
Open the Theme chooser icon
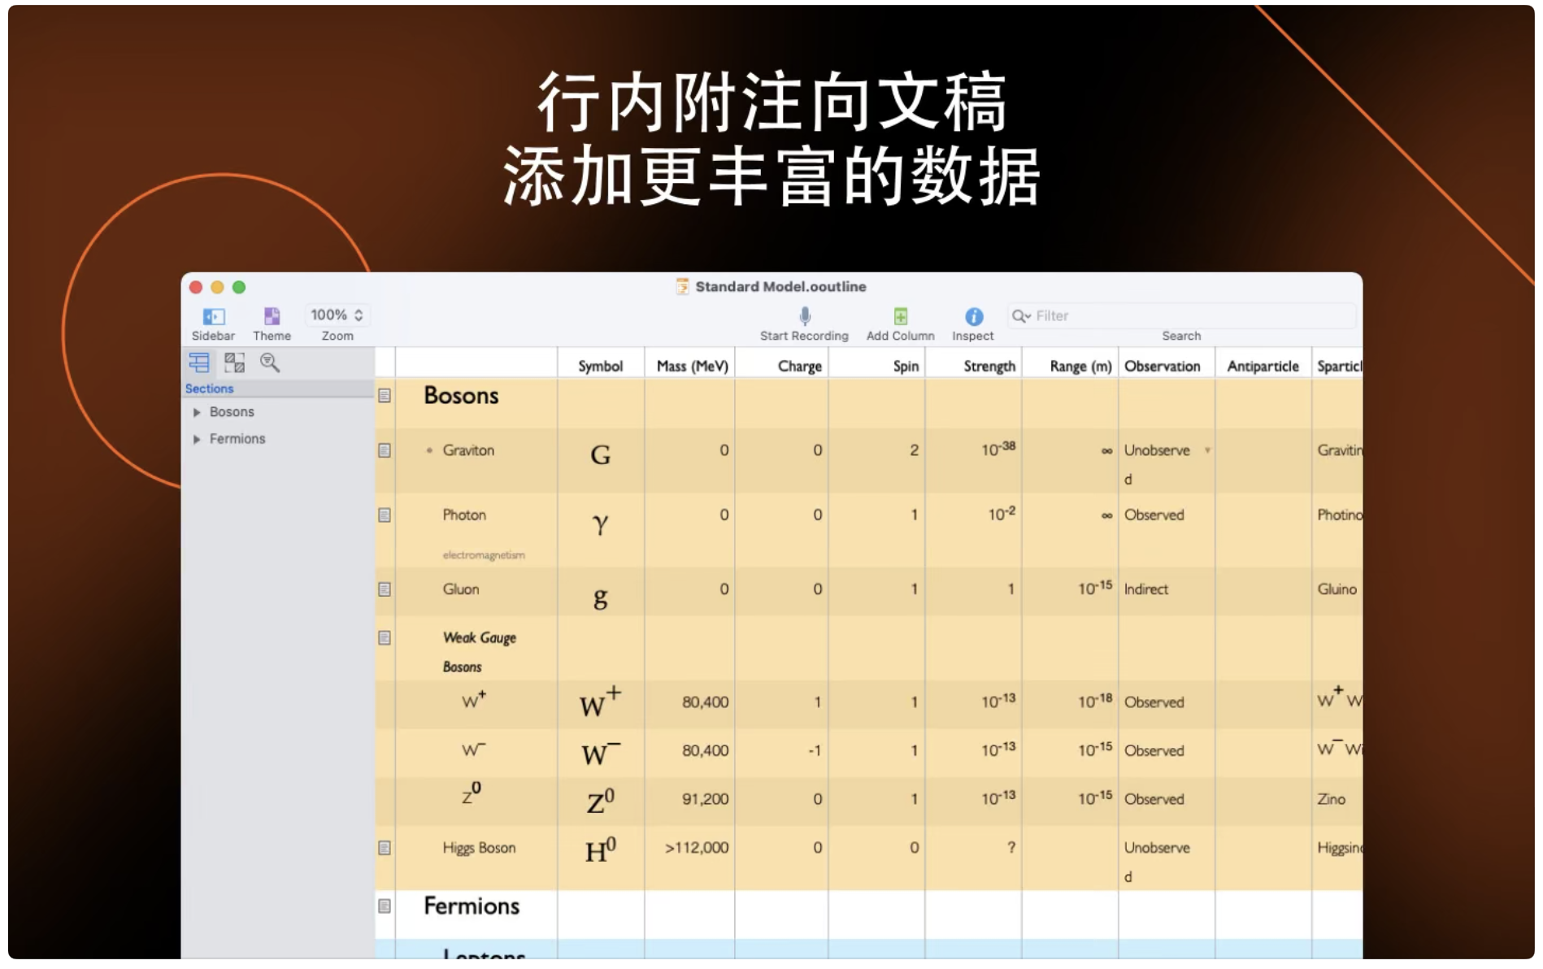click(x=271, y=317)
